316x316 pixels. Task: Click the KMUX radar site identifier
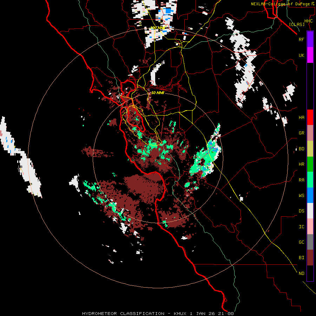tap(179, 314)
